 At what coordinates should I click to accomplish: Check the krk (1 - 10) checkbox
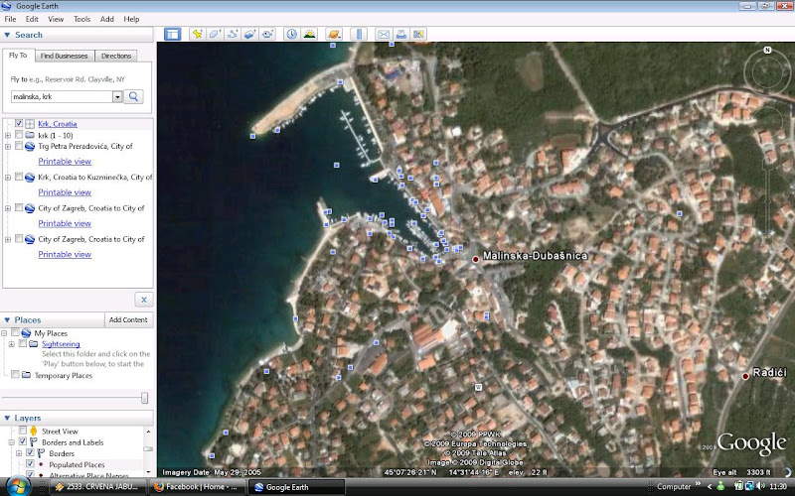pos(19,135)
